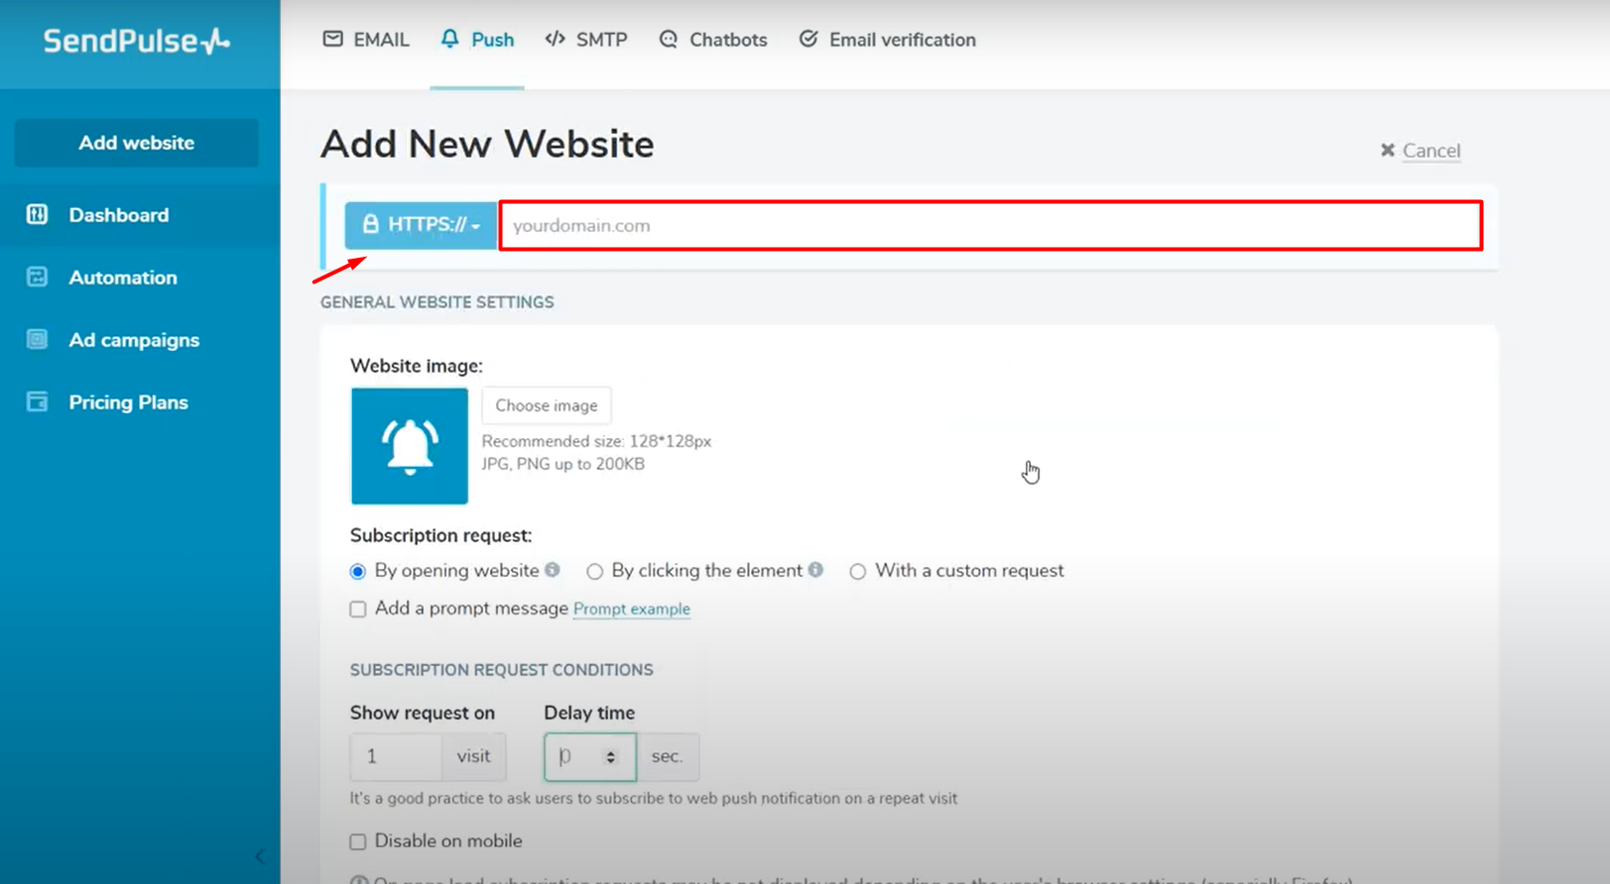1610x884 pixels.
Task: Click the Email verification checkmark icon
Action: 808,39
